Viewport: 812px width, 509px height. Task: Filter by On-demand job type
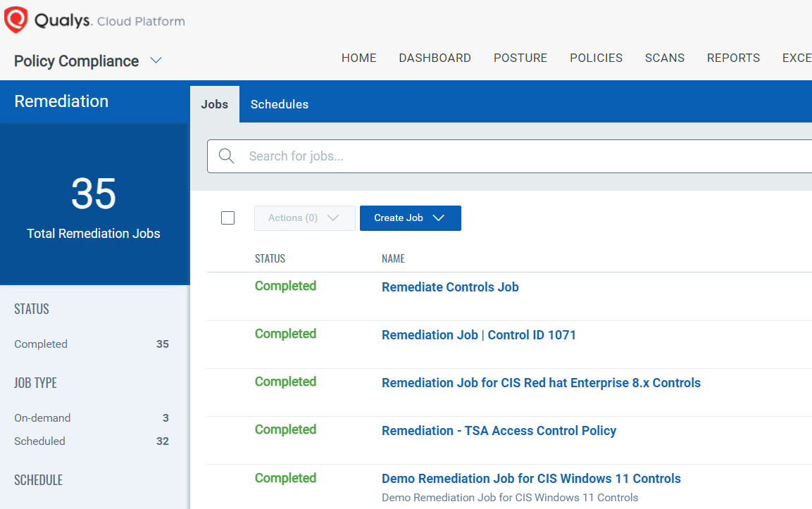42,418
